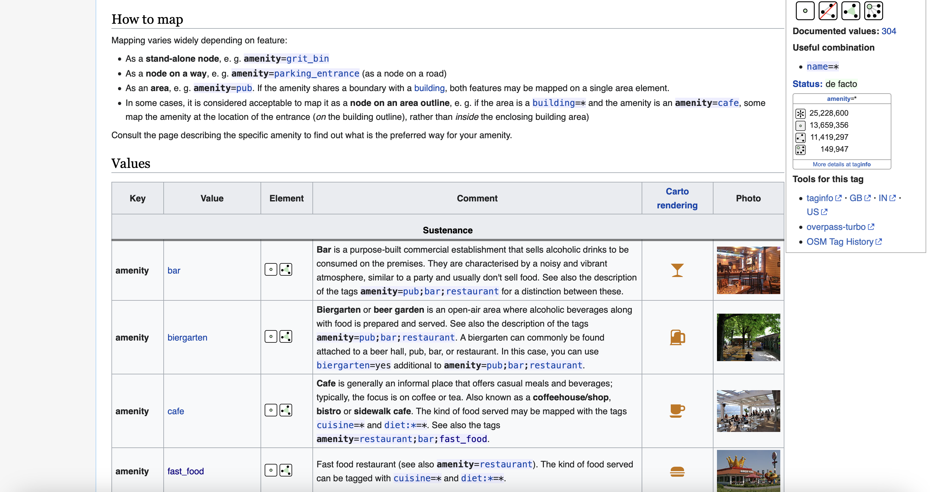Click the crossed-out way icon in the infobox
The height and width of the screenshot is (492, 930).
(x=827, y=10)
